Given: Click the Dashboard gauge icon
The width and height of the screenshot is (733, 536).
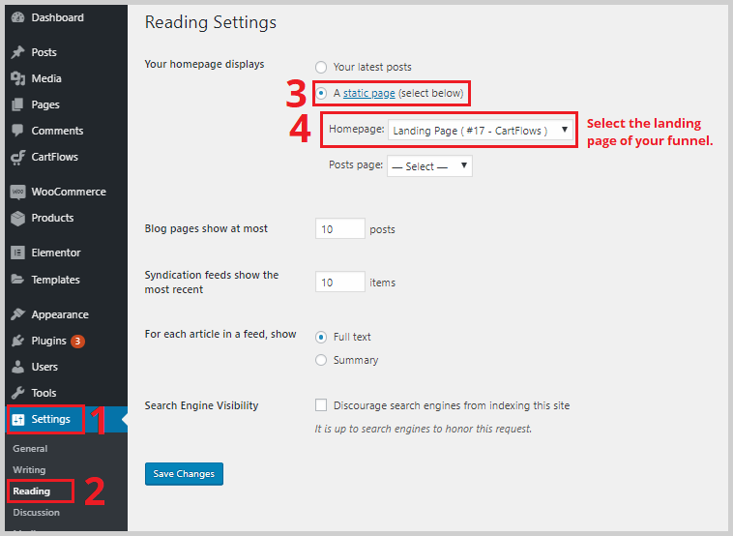Looking at the screenshot, I should click(x=17, y=17).
